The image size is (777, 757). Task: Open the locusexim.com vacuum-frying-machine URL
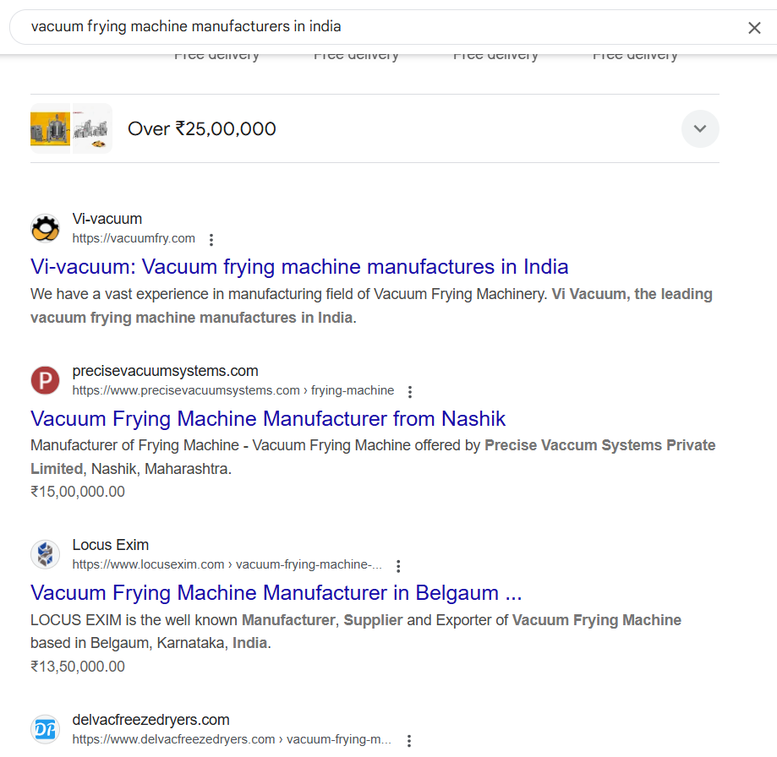click(x=227, y=565)
